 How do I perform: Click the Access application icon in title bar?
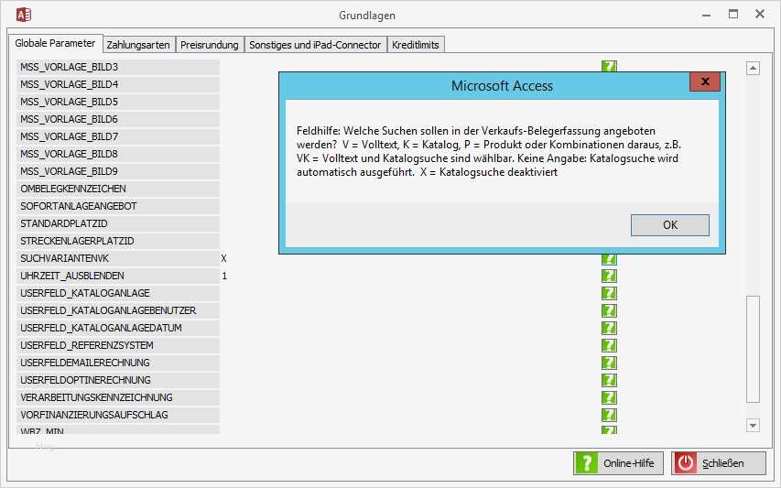pos(24,15)
